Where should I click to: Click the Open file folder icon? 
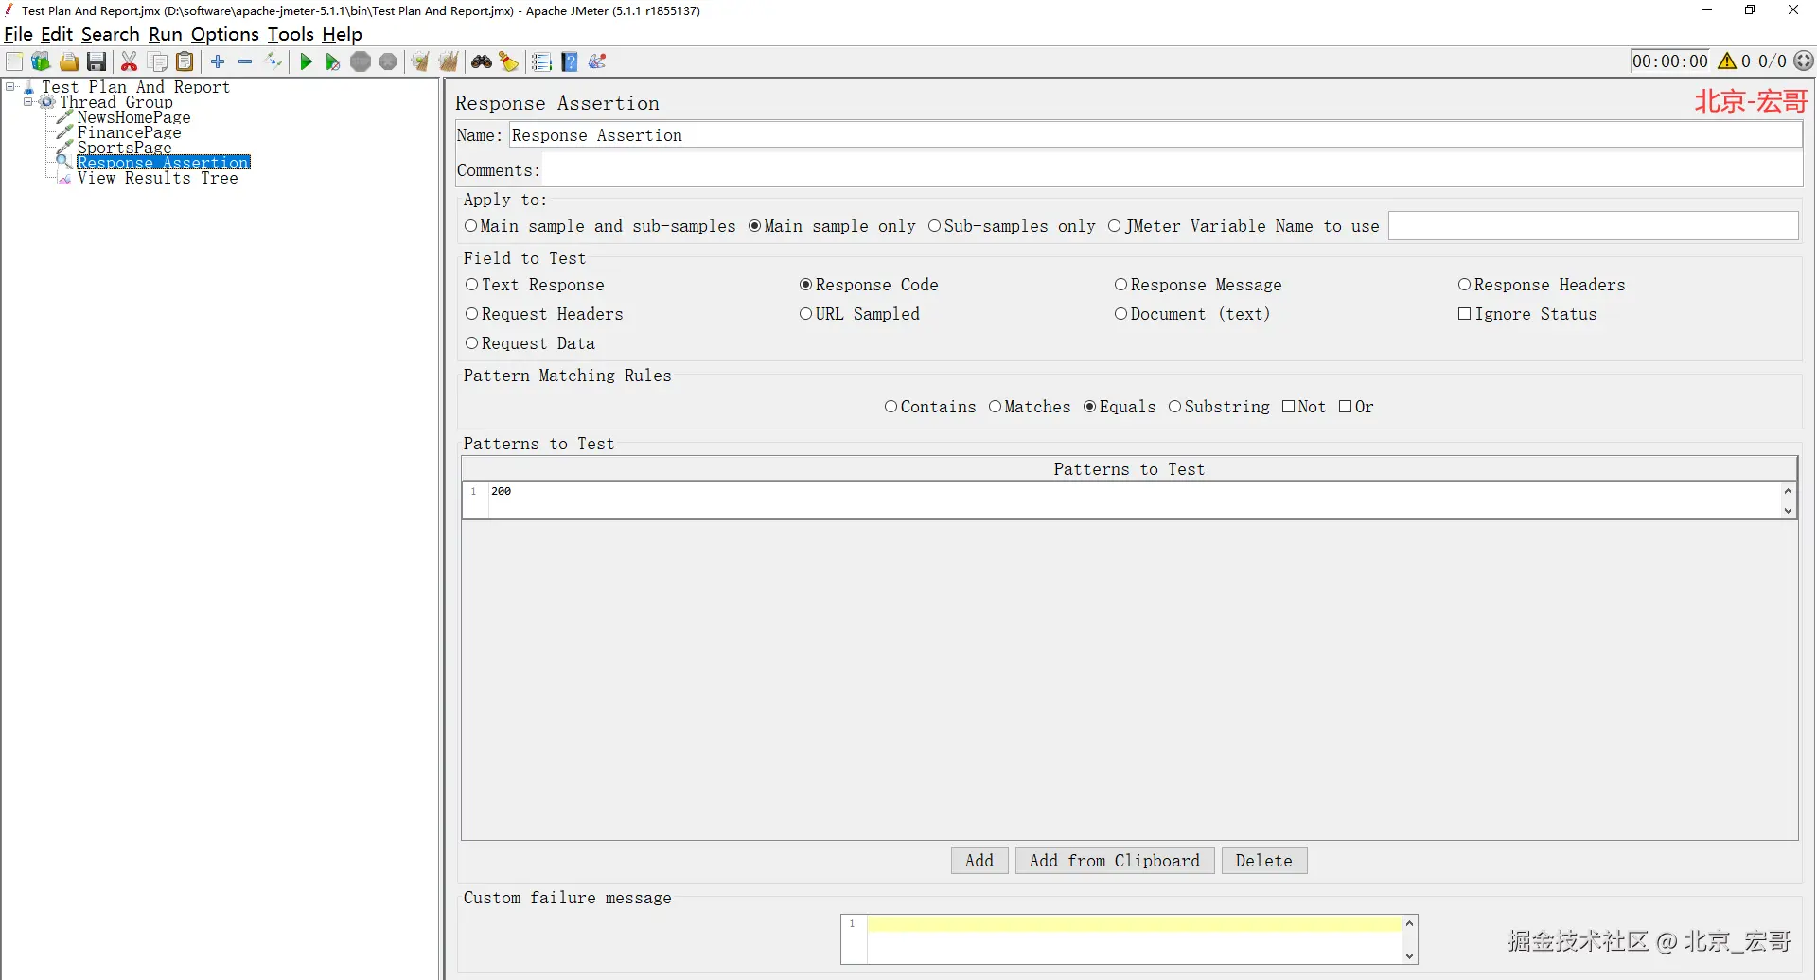click(x=69, y=62)
